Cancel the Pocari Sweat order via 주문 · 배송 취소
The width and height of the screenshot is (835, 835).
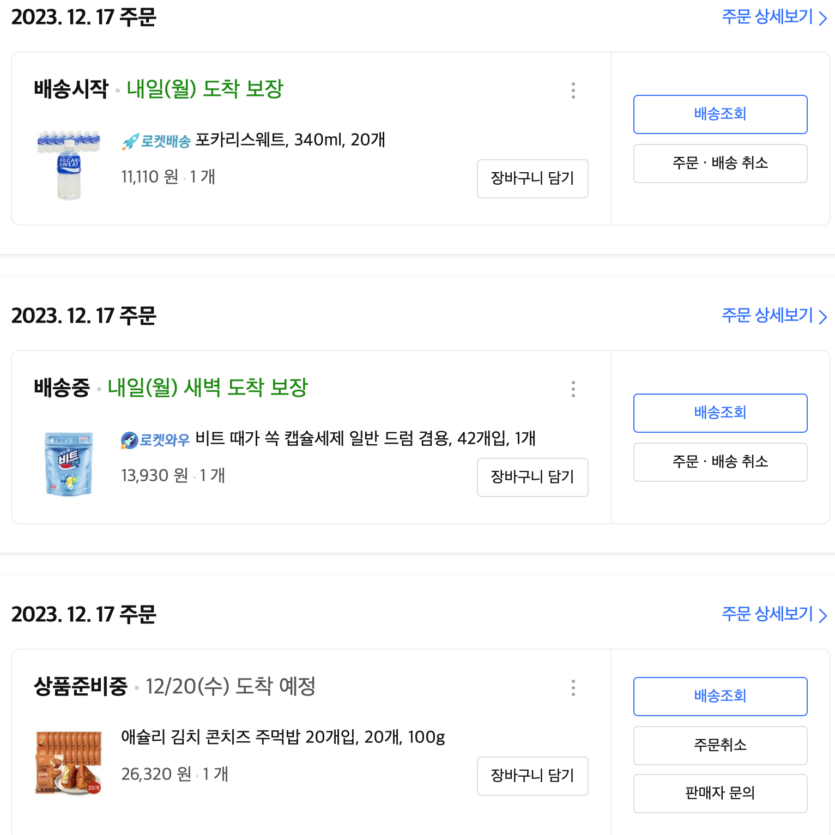720,164
